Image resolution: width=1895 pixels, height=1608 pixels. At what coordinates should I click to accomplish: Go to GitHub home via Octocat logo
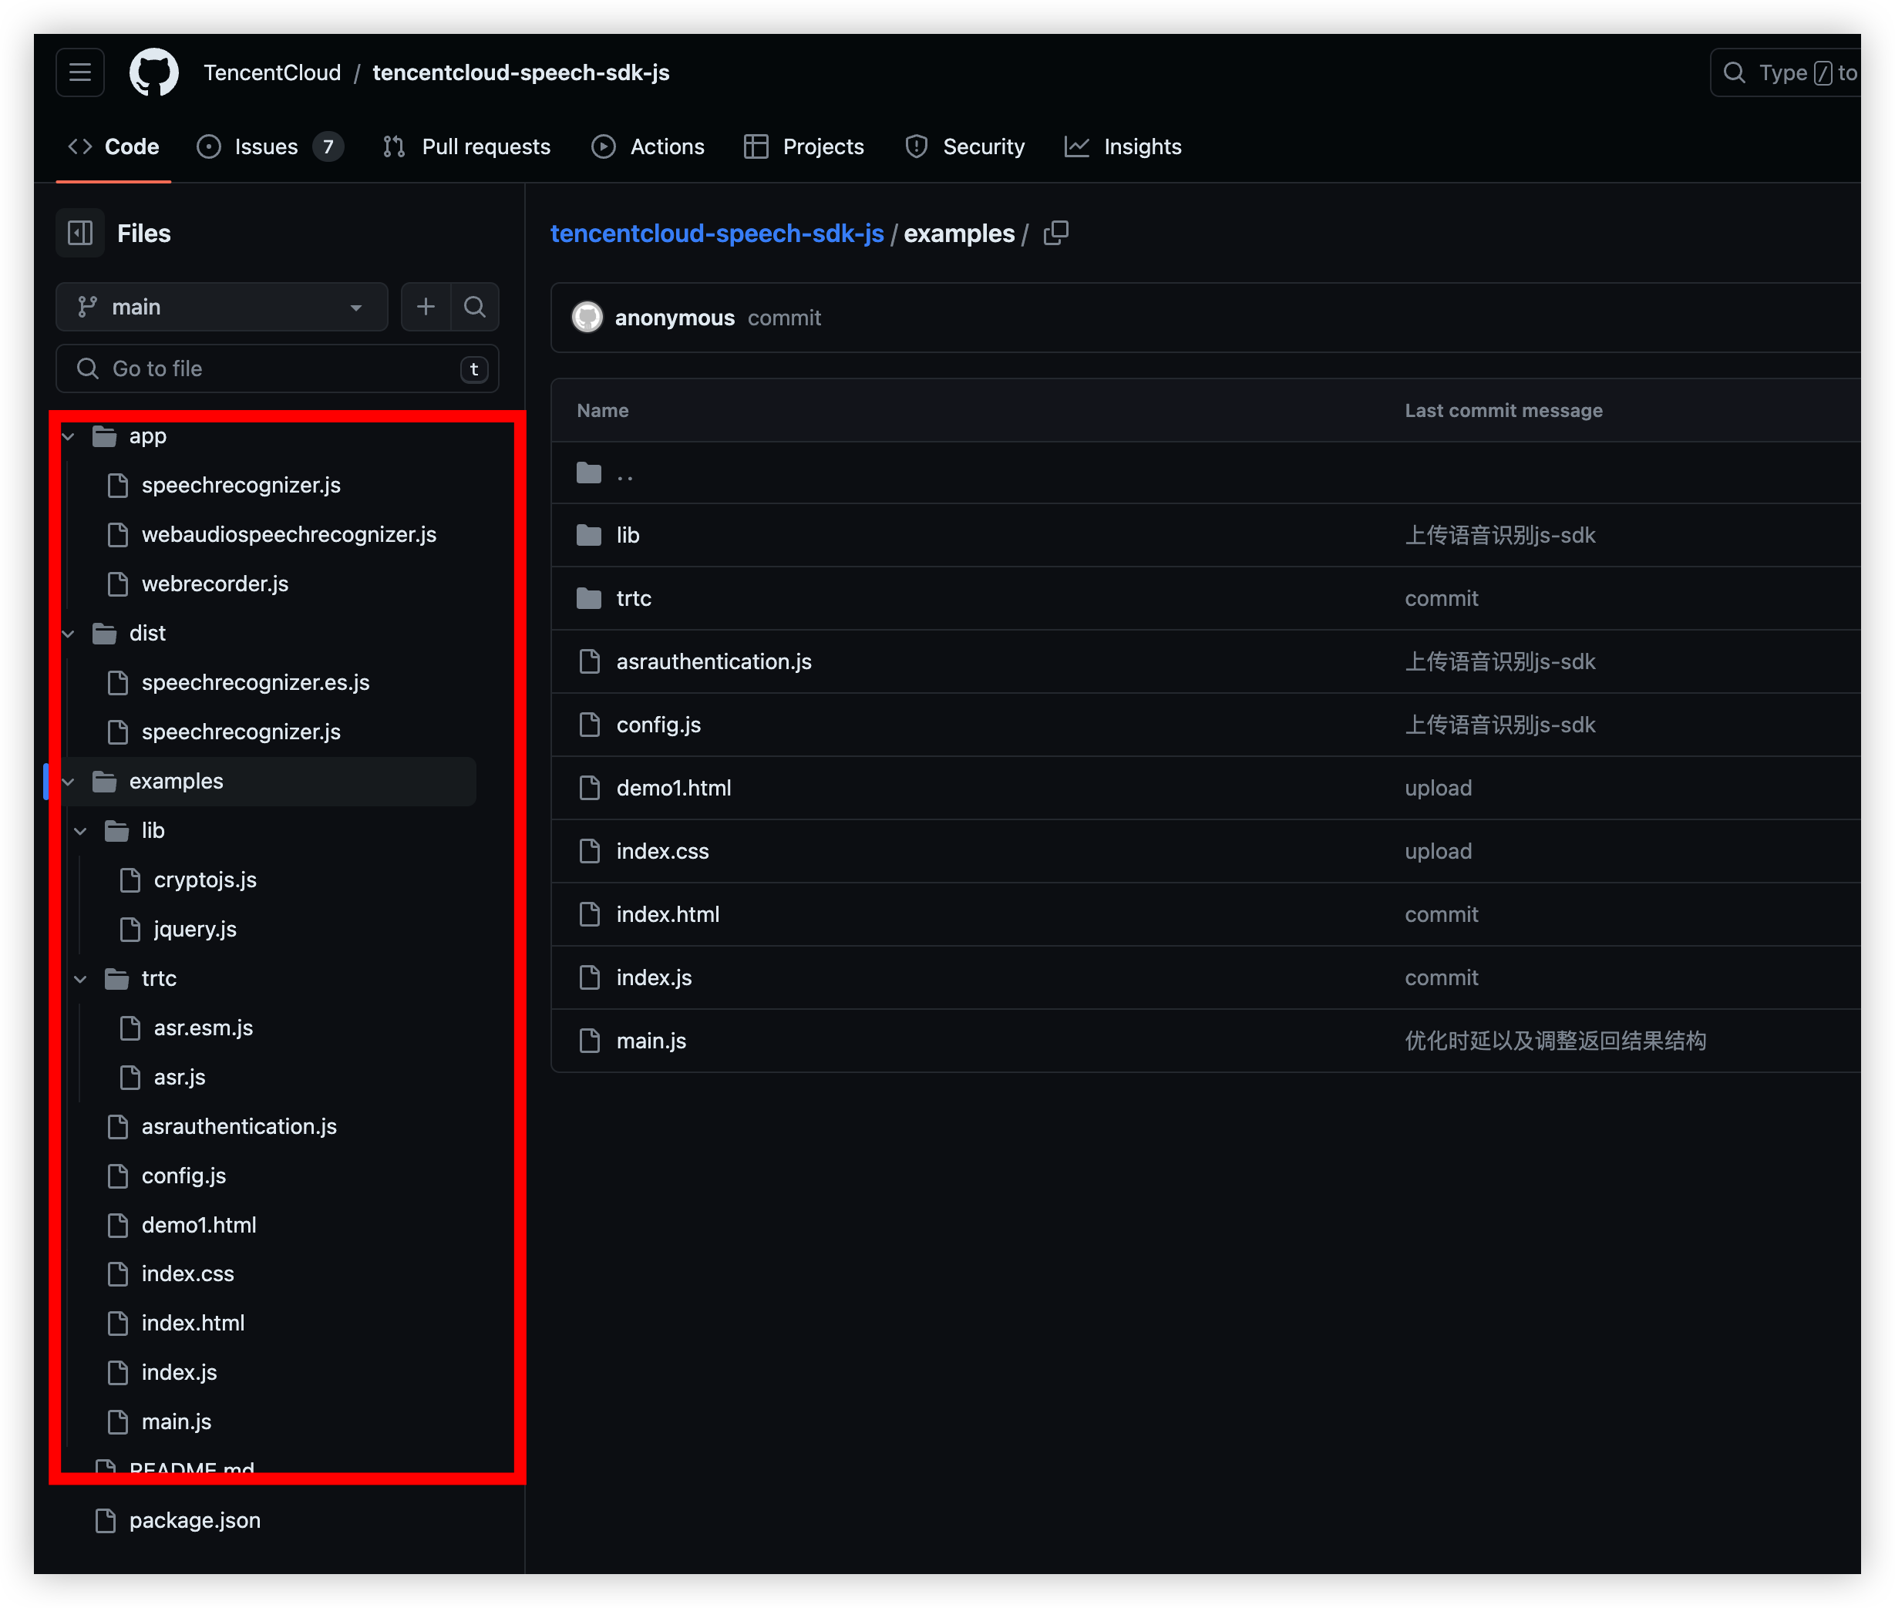153,72
